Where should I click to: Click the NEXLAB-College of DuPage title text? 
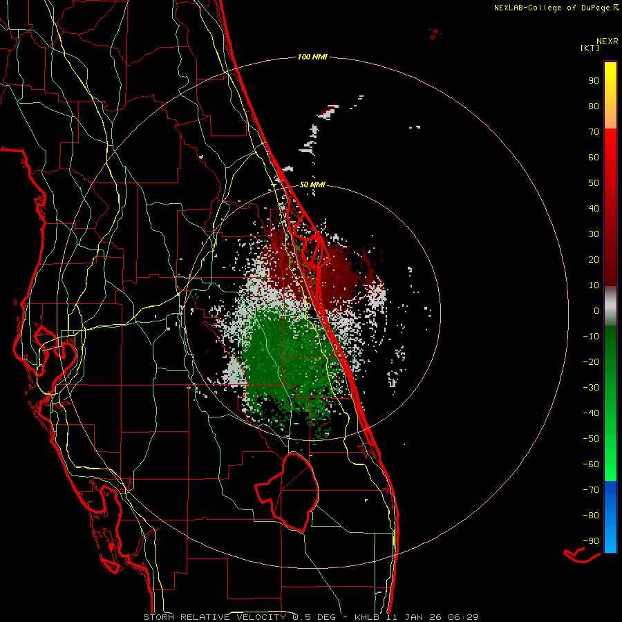click(x=552, y=8)
